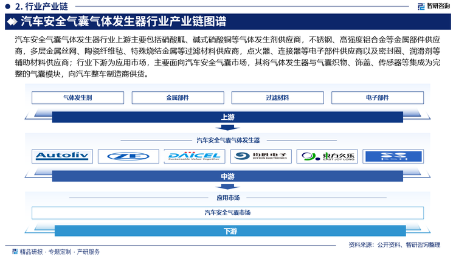Click the down arrow below 上游 bar

coord(227,128)
